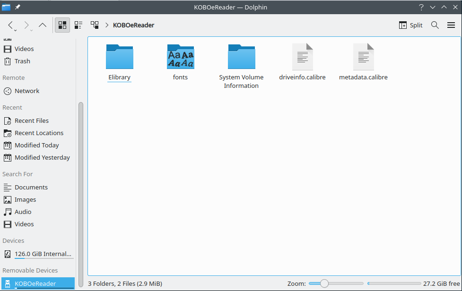Select the System Volume Information folder
Screen dimensions: 462x291
[x=241, y=66]
